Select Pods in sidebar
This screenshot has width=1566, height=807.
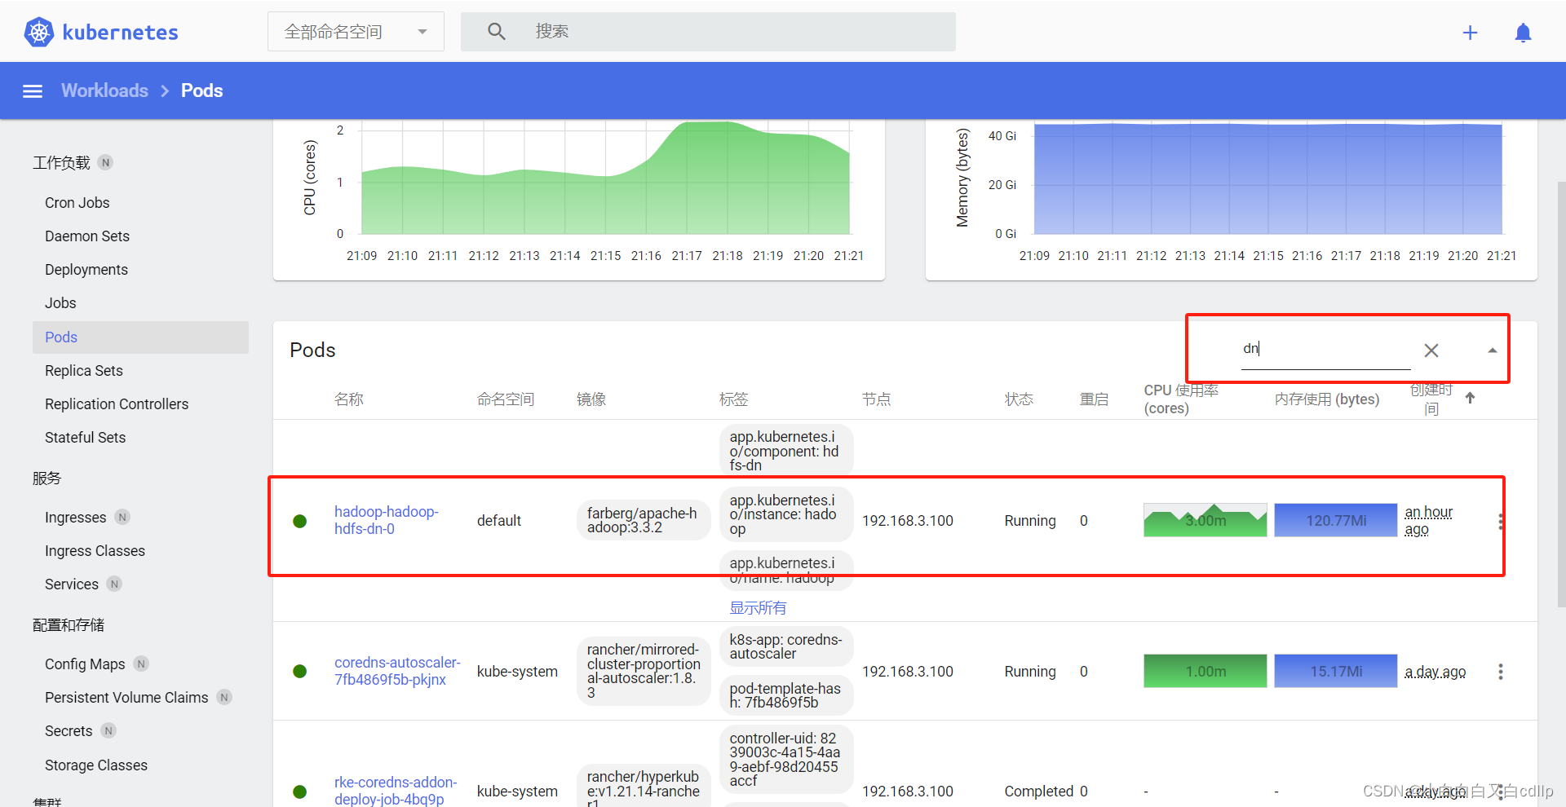[x=140, y=337]
